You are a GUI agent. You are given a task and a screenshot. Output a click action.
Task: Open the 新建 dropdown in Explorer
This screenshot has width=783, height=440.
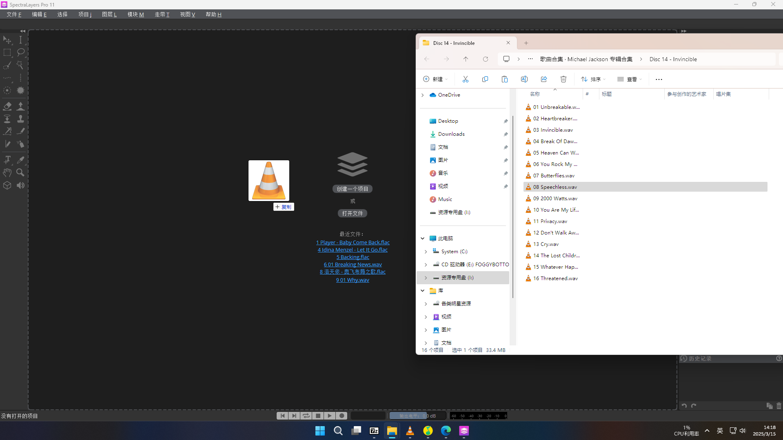tap(435, 79)
